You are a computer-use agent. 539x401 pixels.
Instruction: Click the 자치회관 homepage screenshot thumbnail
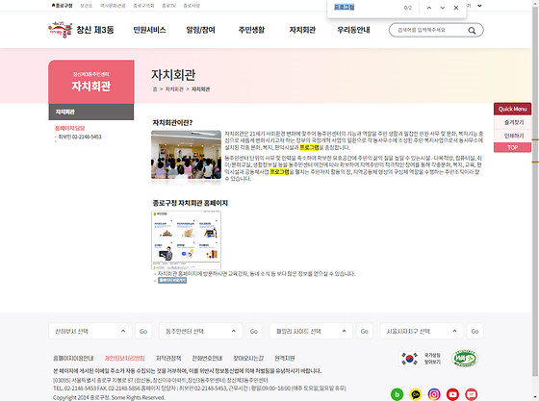coord(186,240)
